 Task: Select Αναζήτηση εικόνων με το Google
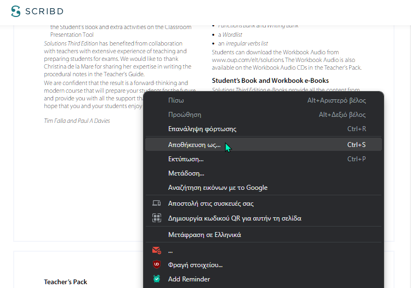click(x=264, y=188)
